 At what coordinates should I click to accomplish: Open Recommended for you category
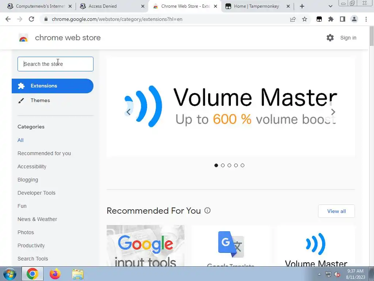[x=44, y=153]
